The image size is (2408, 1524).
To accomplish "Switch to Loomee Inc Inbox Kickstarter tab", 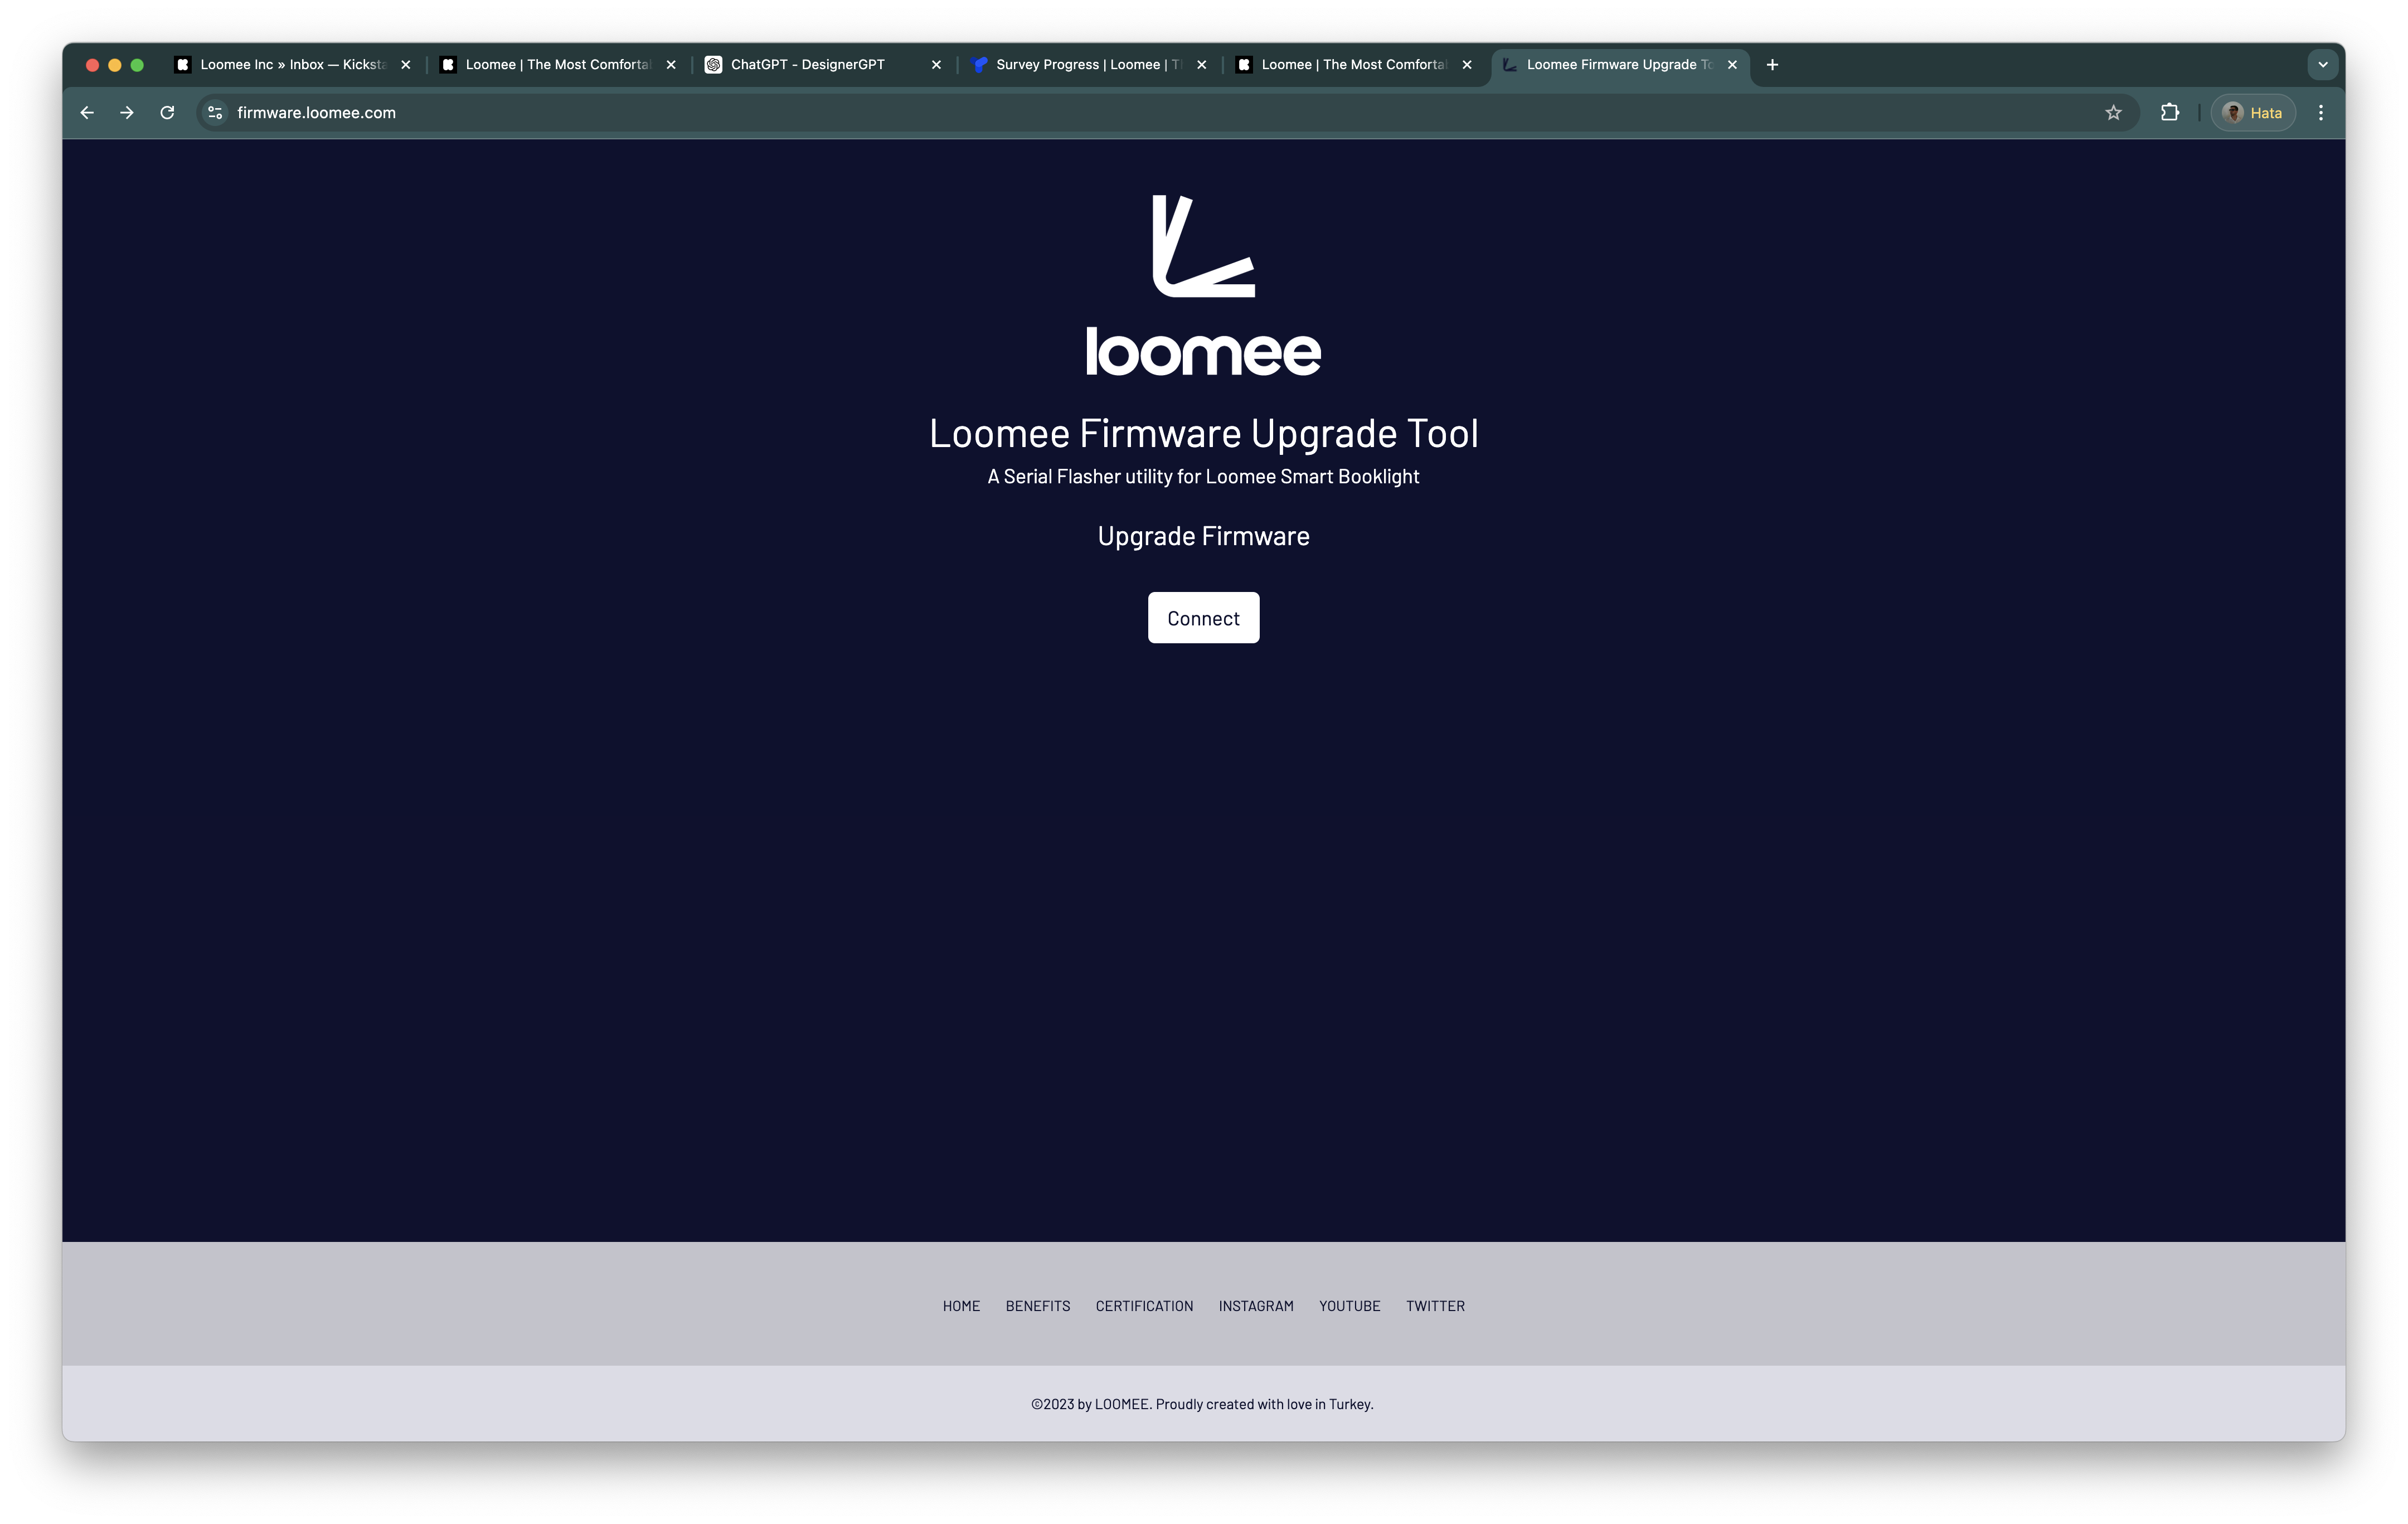I will tap(293, 65).
